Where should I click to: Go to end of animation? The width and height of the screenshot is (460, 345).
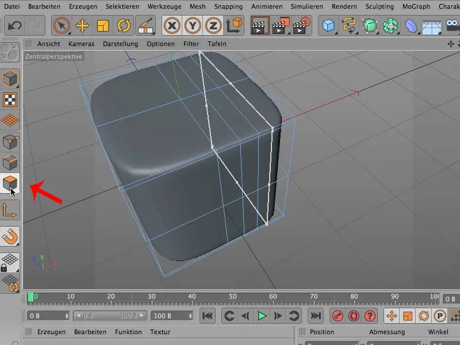[315, 316]
